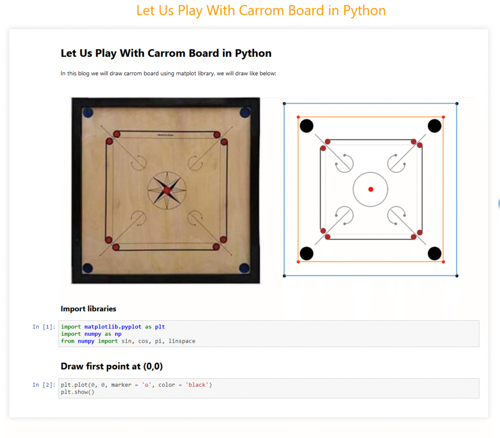The width and height of the screenshot is (500, 438).
Task: Click the plt.plot(0, 0, marker...) code line
Action: (x=136, y=385)
